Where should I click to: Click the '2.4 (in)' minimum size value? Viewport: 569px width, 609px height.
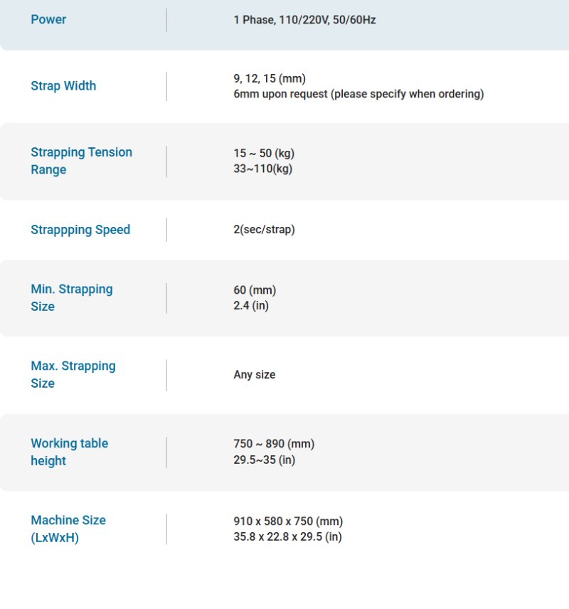coord(251,306)
